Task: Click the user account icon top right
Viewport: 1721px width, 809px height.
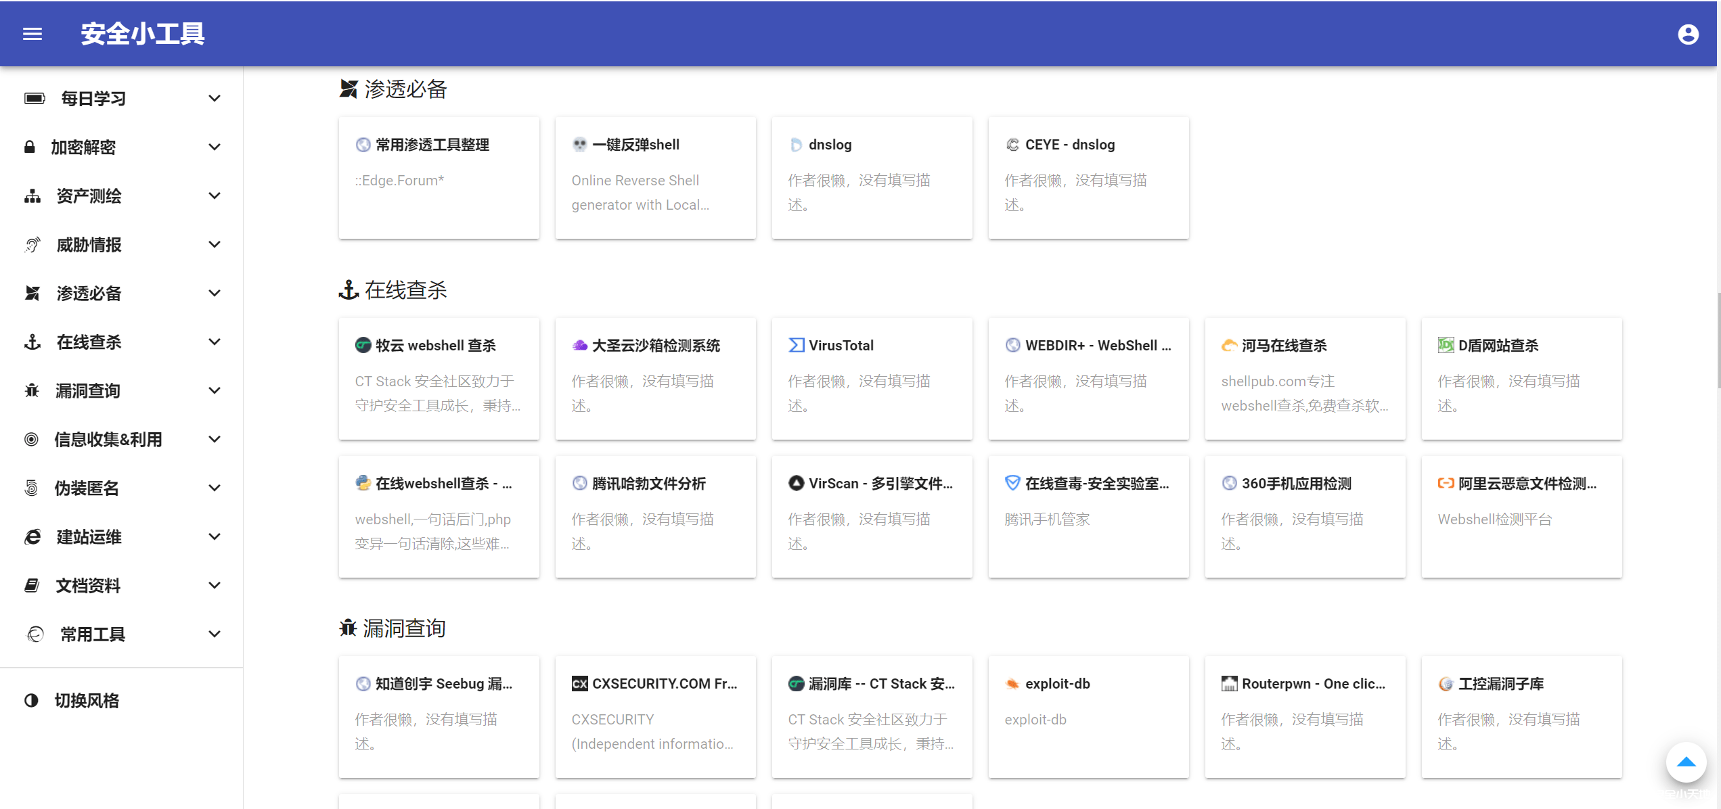Action: click(x=1688, y=34)
